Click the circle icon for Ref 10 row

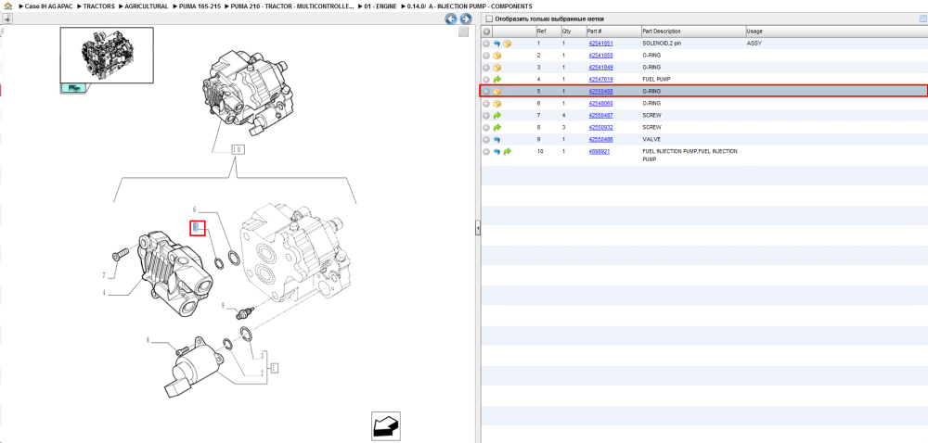(486, 152)
